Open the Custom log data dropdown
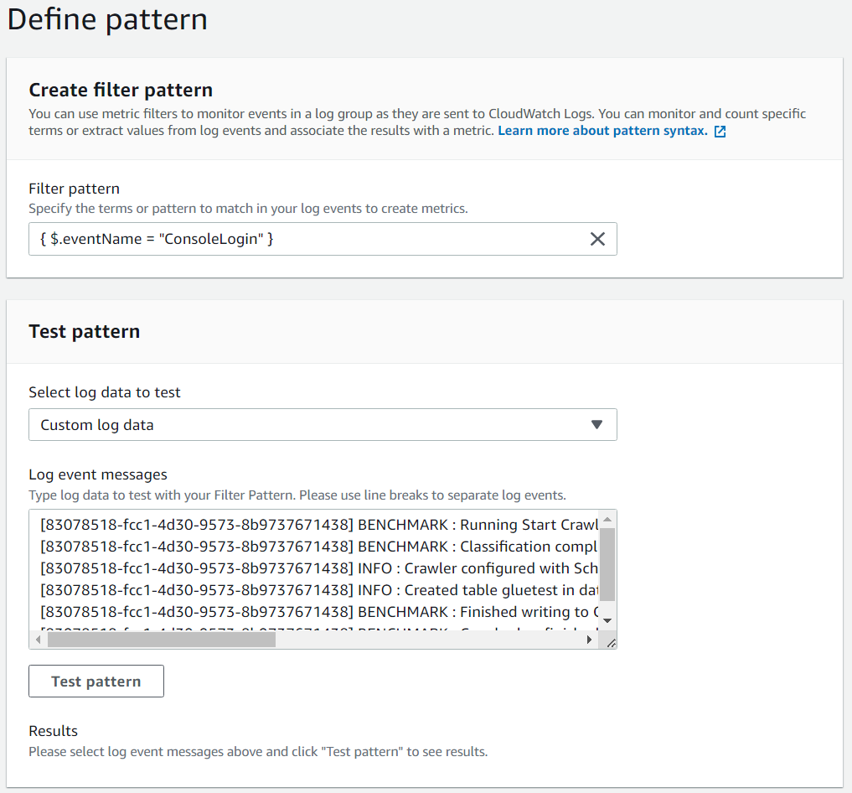The image size is (852, 793). tap(323, 425)
